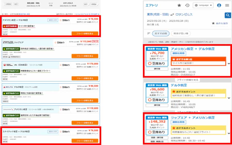Click the 前日 button

coord(16,4)
